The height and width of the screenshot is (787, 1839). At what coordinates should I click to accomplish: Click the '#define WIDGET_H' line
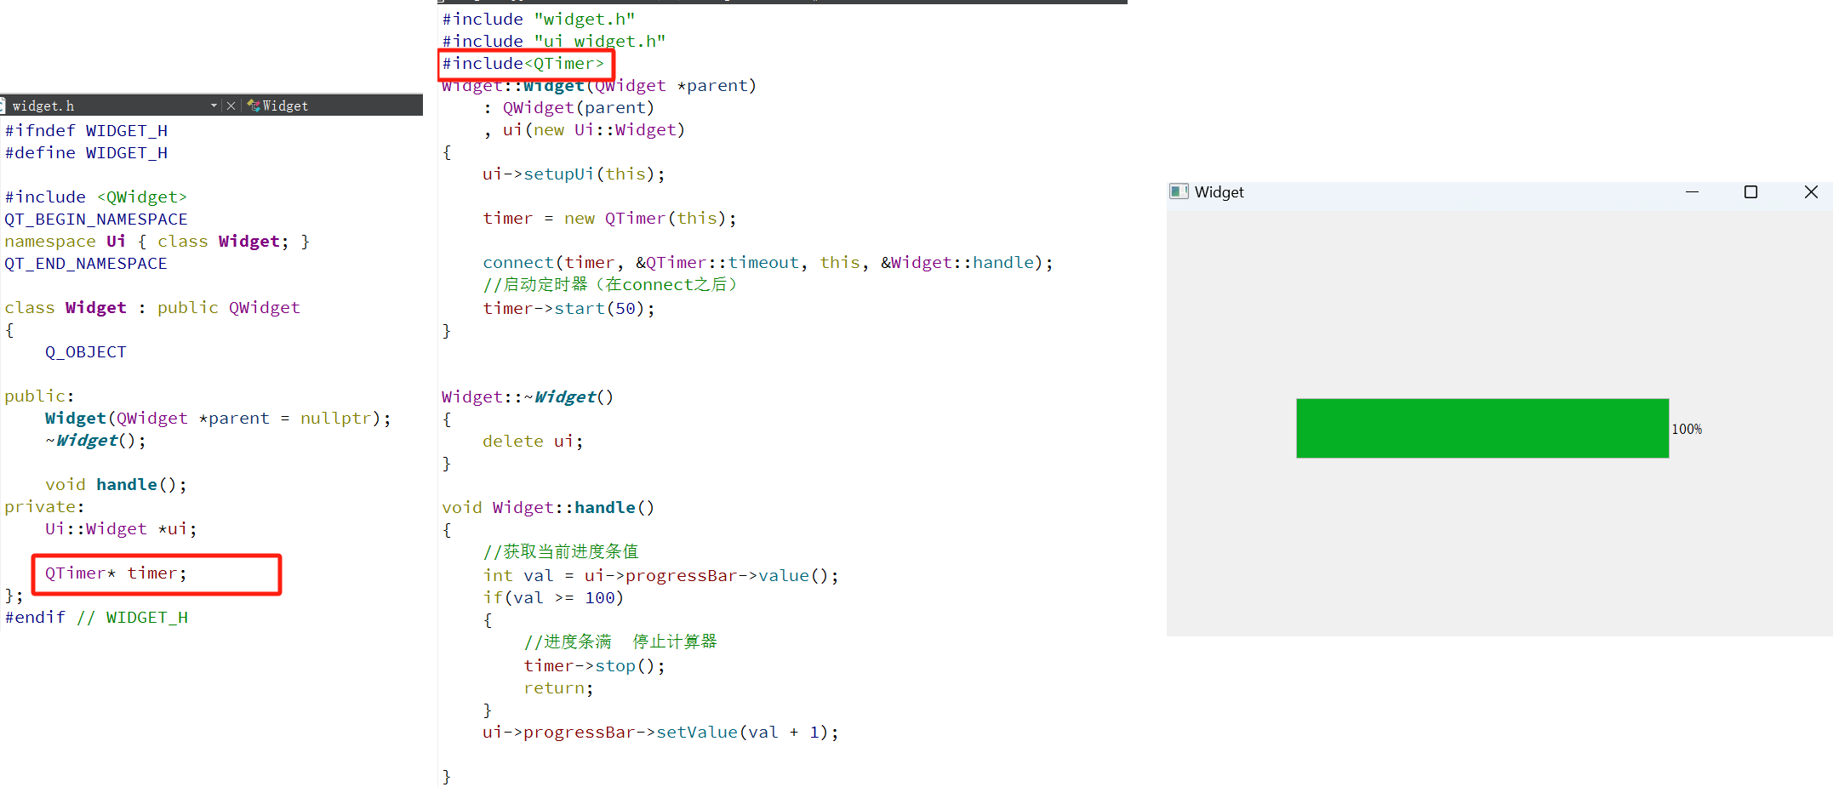click(x=86, y=152)
